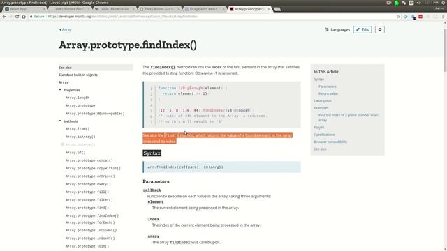Open the system power cog menu
Viewport: 447px width, 251px height.
coord(444,3)
